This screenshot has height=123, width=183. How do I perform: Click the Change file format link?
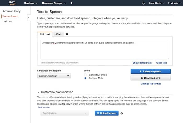click(x=151, y=84)
